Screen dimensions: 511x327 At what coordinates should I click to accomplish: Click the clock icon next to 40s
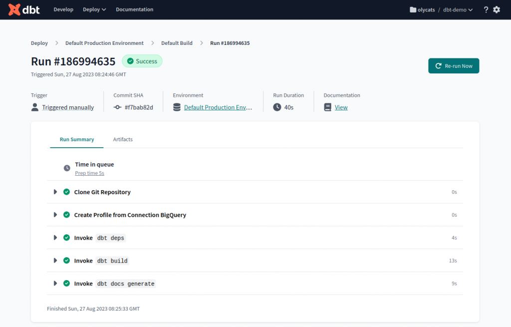277,107
